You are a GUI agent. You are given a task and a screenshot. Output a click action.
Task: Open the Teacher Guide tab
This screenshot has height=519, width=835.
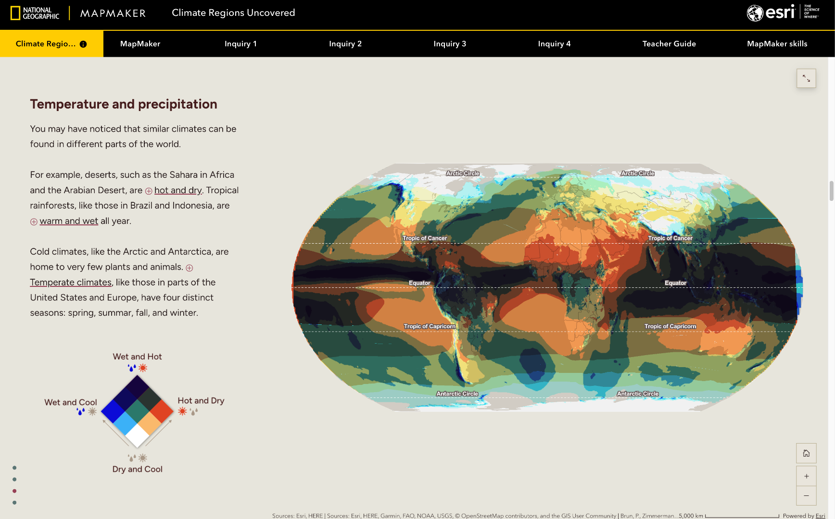point(669,44)
